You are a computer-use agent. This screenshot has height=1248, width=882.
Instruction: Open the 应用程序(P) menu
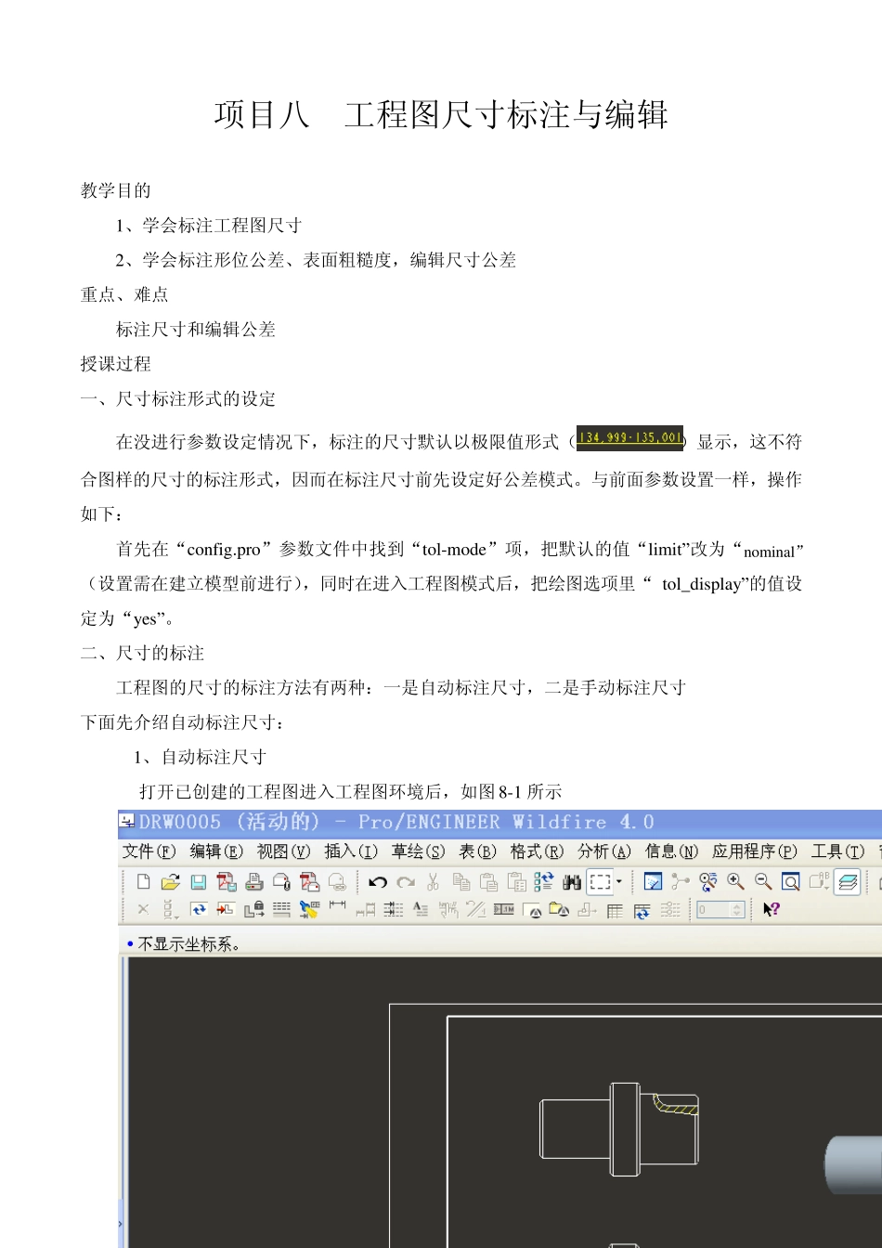(x=755, y=851)
